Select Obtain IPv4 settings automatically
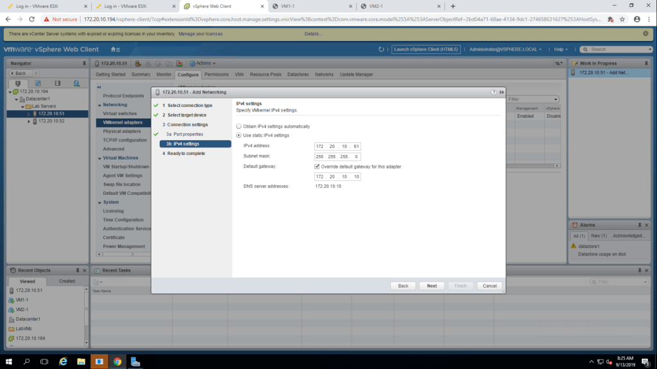 click(x=240, y=126)
